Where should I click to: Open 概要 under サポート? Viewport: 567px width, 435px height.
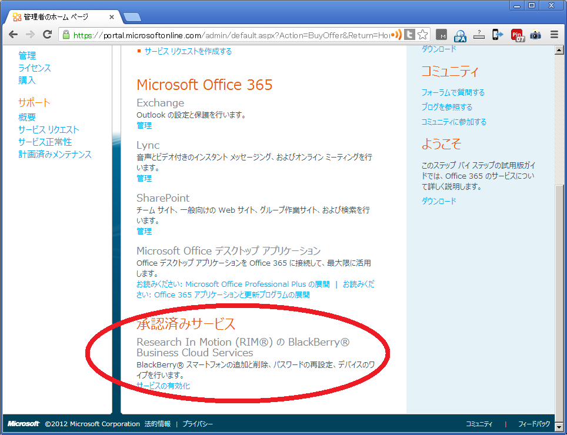[27, 117]
